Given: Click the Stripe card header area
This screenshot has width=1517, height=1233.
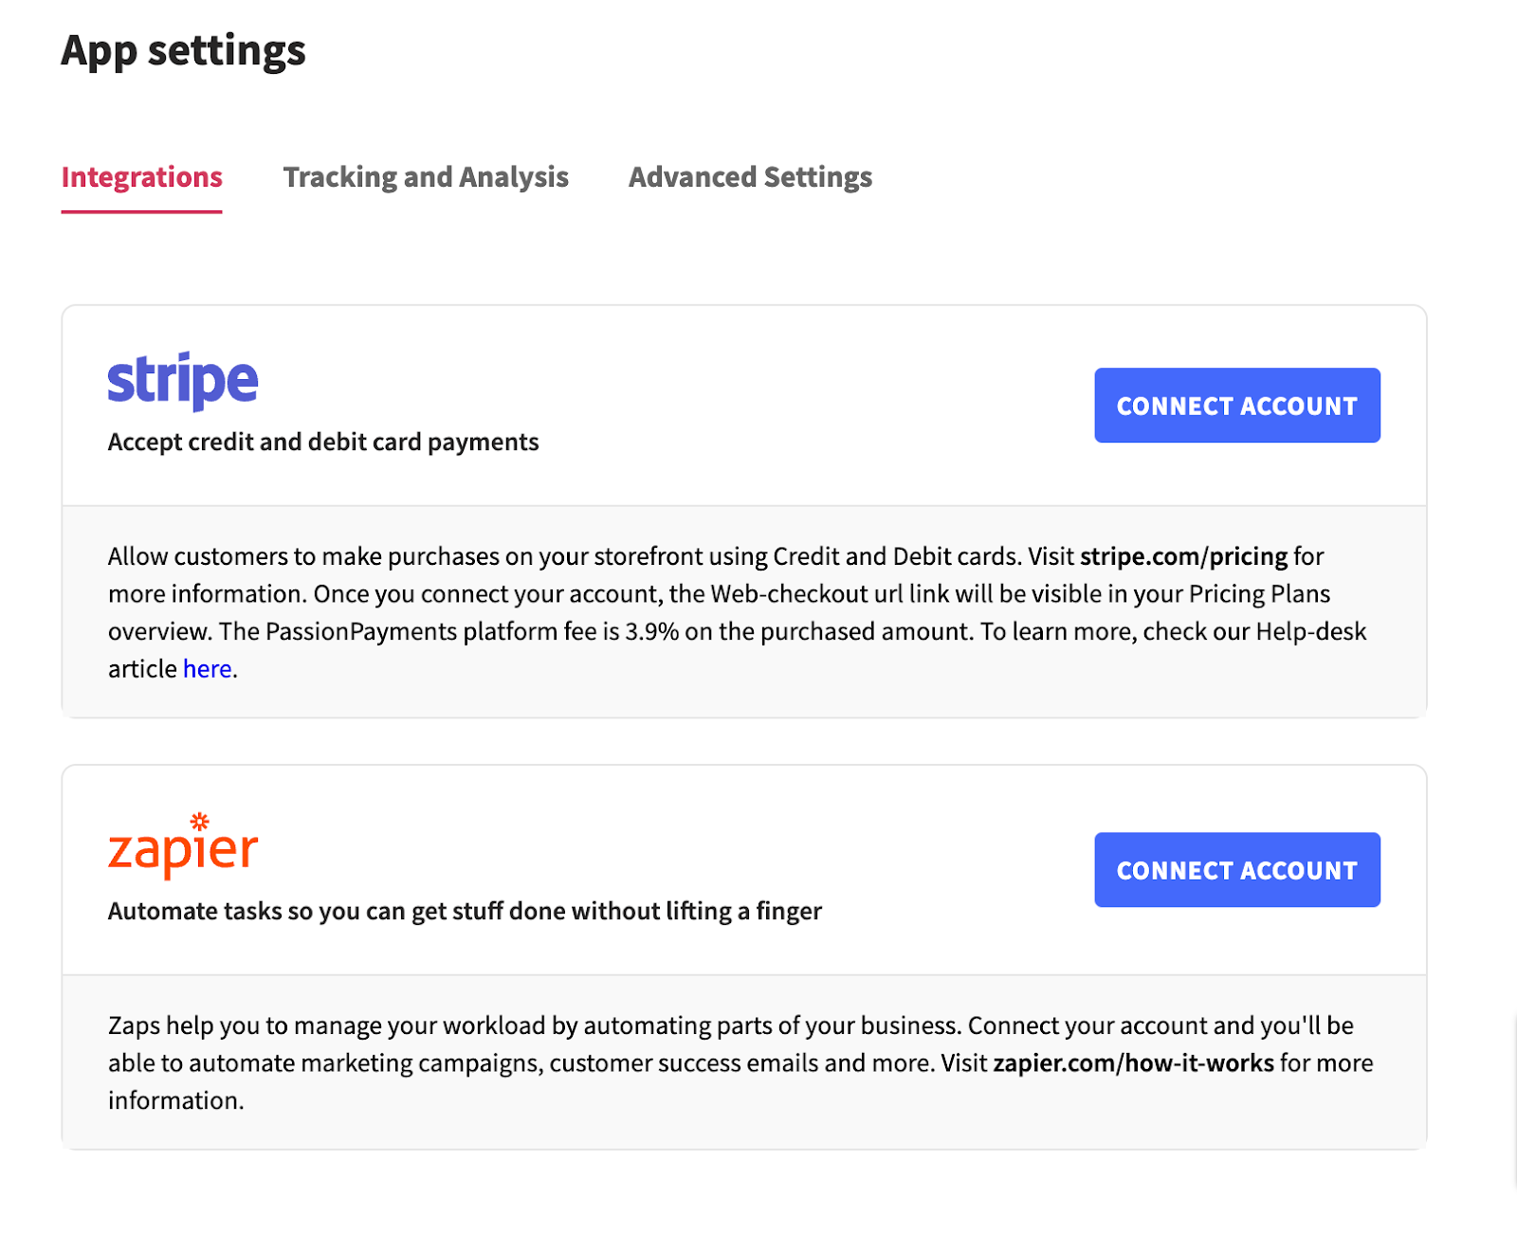Looking at the screenshot, I should tap(744, 406).
